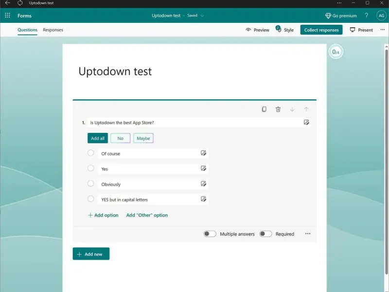Copy question using the duplicate icon
Screen dimensions: 389x292
coord(264,109)
